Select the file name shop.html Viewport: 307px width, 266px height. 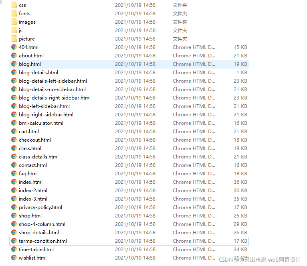[30, 216]
